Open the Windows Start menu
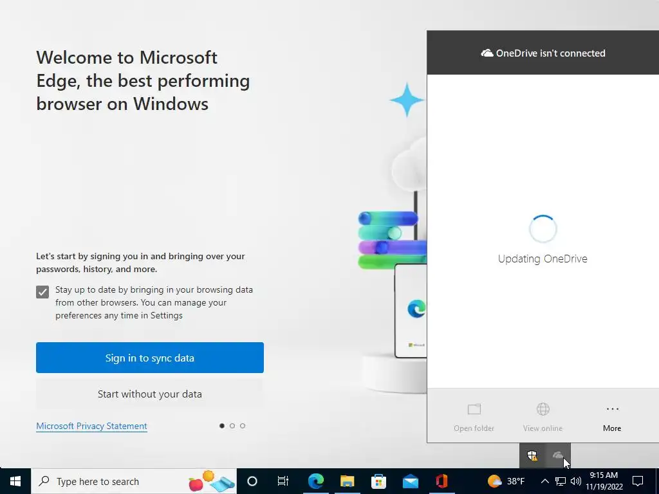This screenshot has height=494, width=659. 15,481
